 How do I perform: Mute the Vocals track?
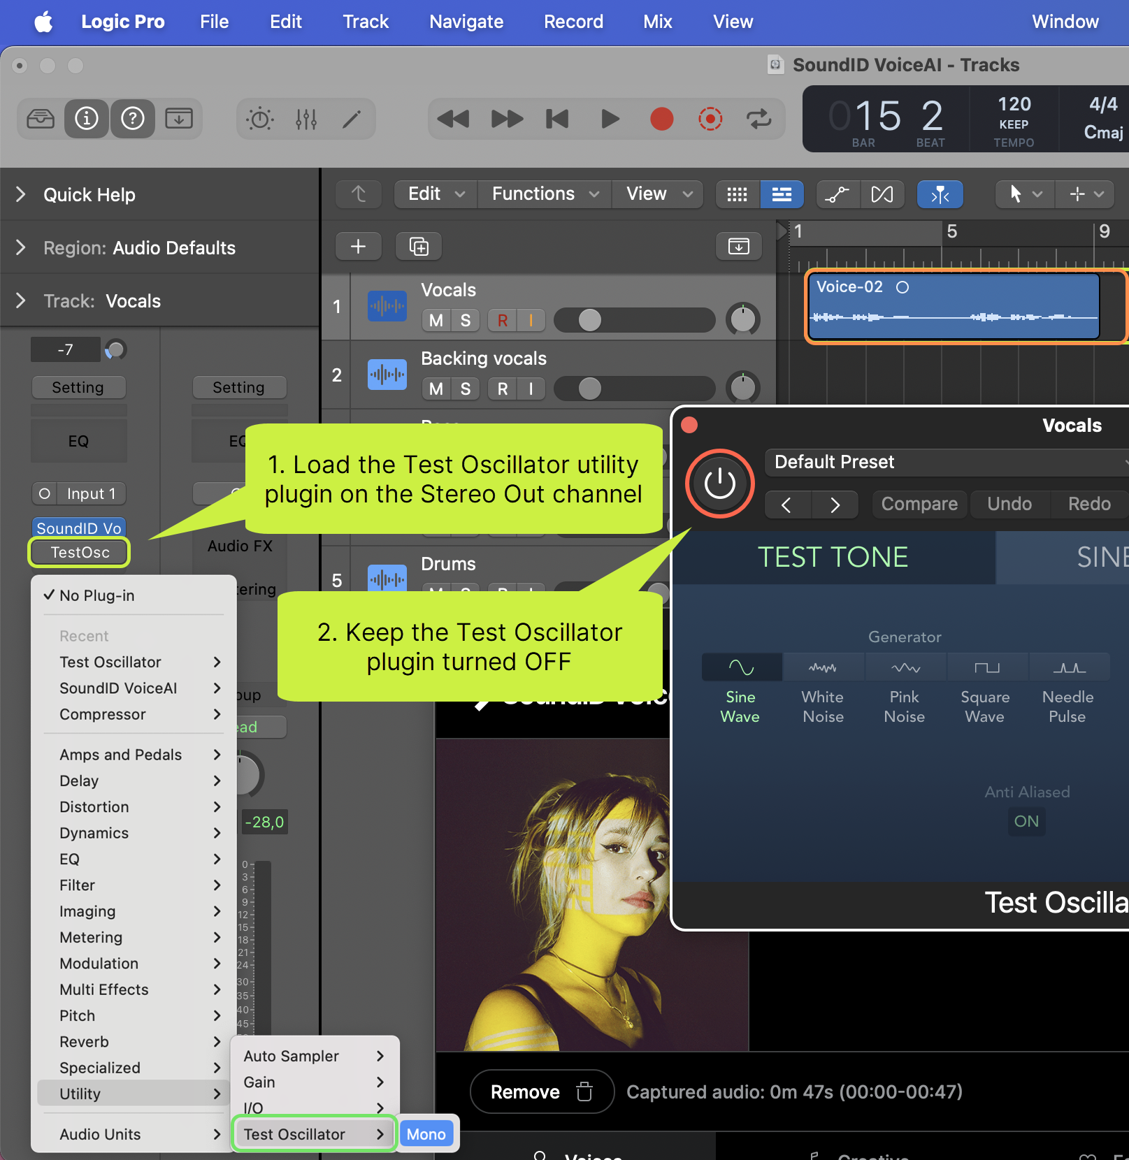436,321
